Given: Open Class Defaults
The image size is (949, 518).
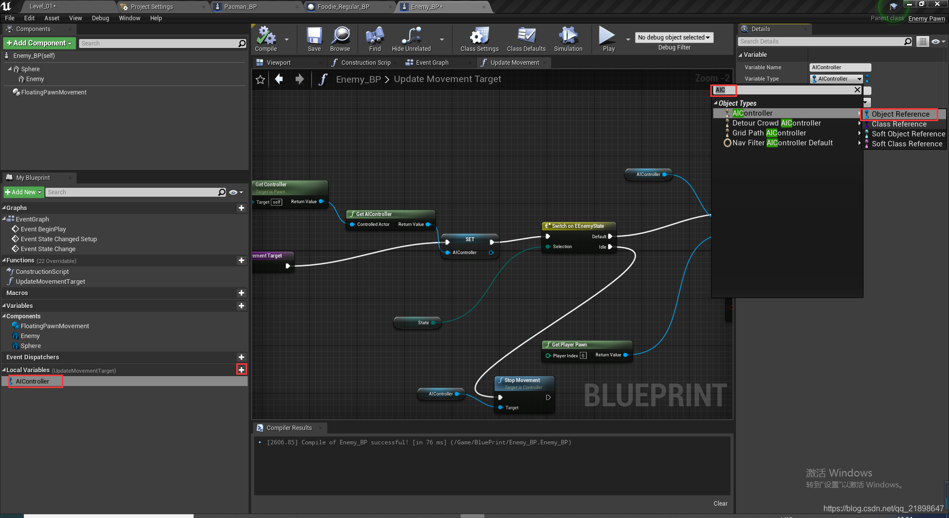Looking at the screenshot, I should coord(526,39).
